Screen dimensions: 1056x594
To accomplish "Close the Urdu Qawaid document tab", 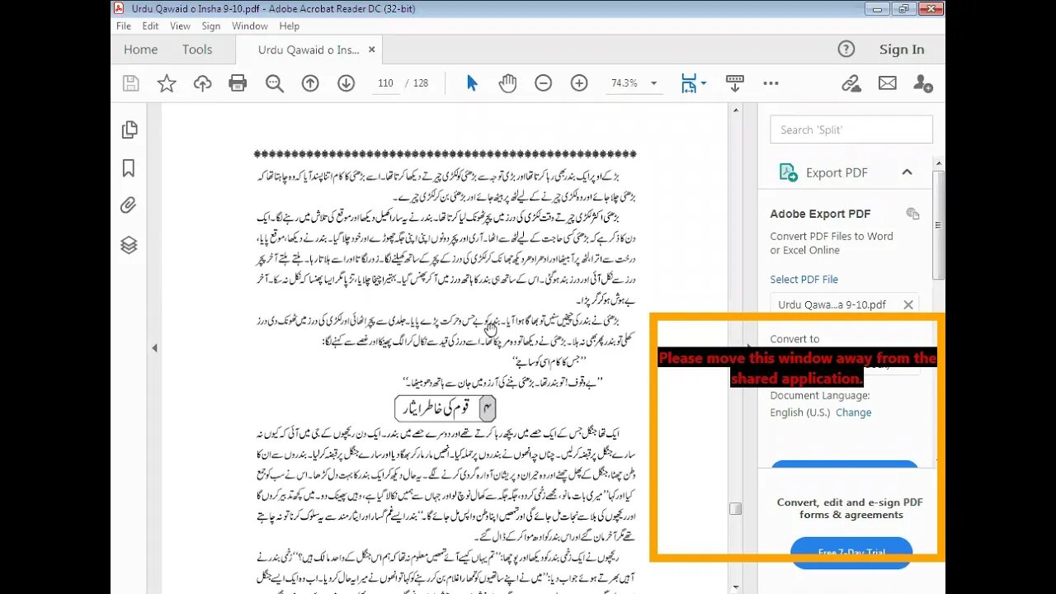I will tap(371, 49).
